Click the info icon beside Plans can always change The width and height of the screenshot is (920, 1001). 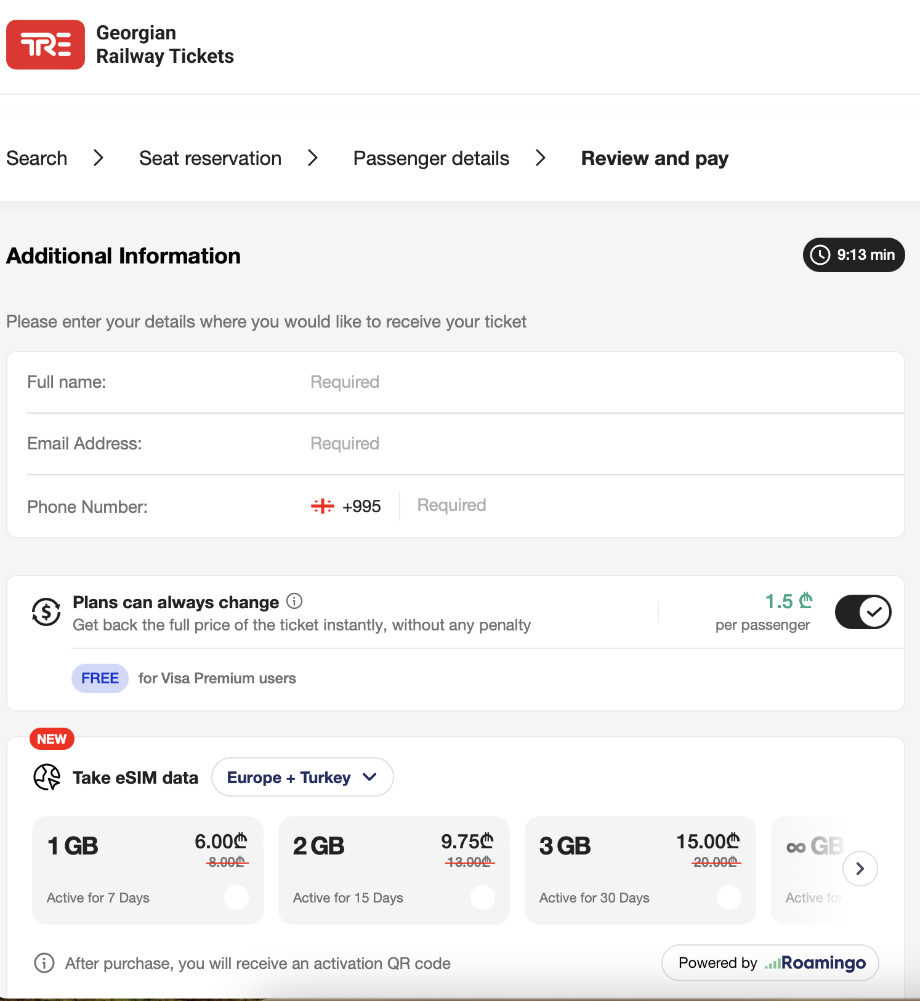pos(294,601)
